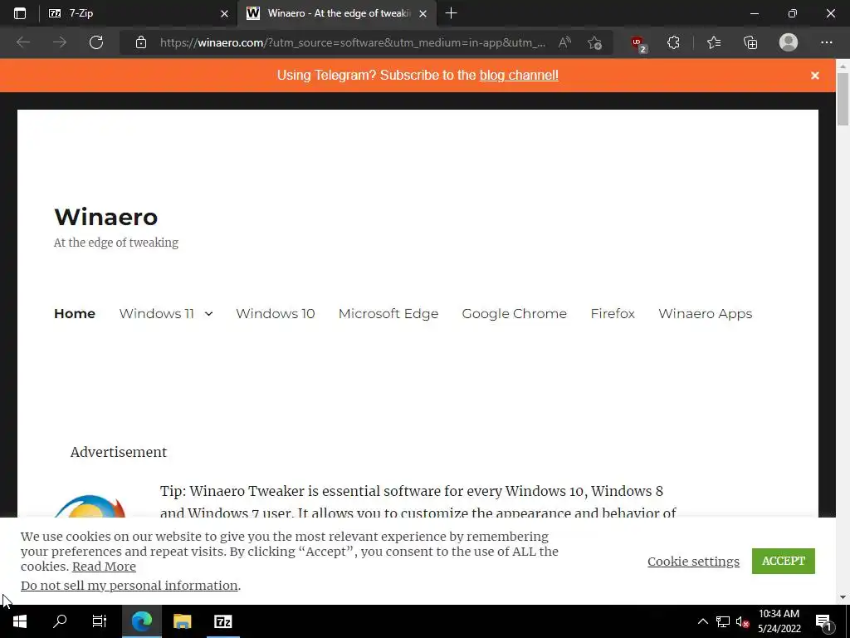Image resolution: width=850 pixels, height=638 pixels.
Task: Activate Read Aloud icon in address bar
Action: pyautogui.click(x=564, y=42)
